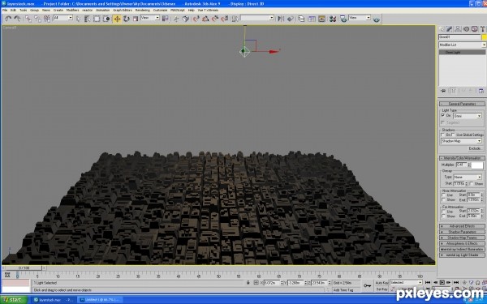Image resolution: width=487 pixels, height=304 pixels.
Task: Enable Far Attenuation Show checkbox
Action: pos(443,216)
